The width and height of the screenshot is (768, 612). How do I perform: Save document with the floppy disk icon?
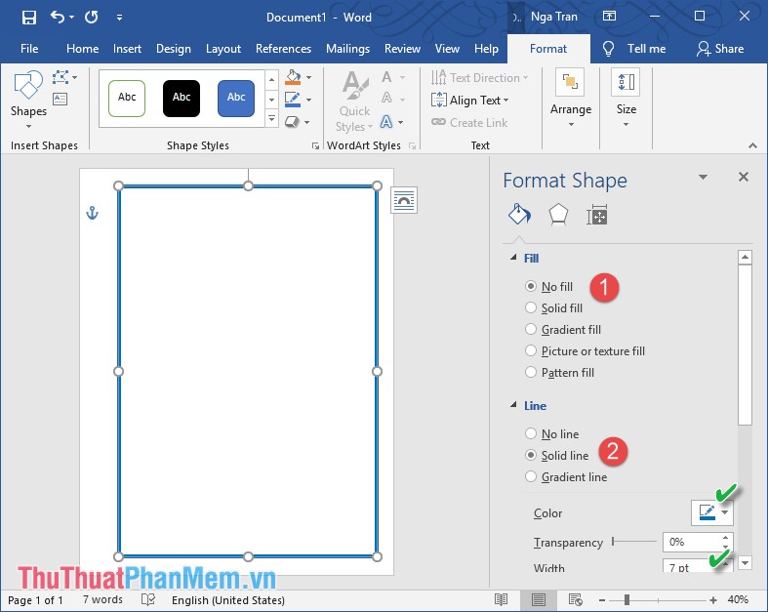pos(29,18)
